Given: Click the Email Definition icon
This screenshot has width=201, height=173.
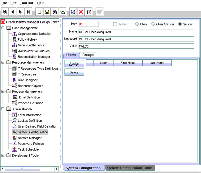Looking at the screenshot, I should coord(15,97).
